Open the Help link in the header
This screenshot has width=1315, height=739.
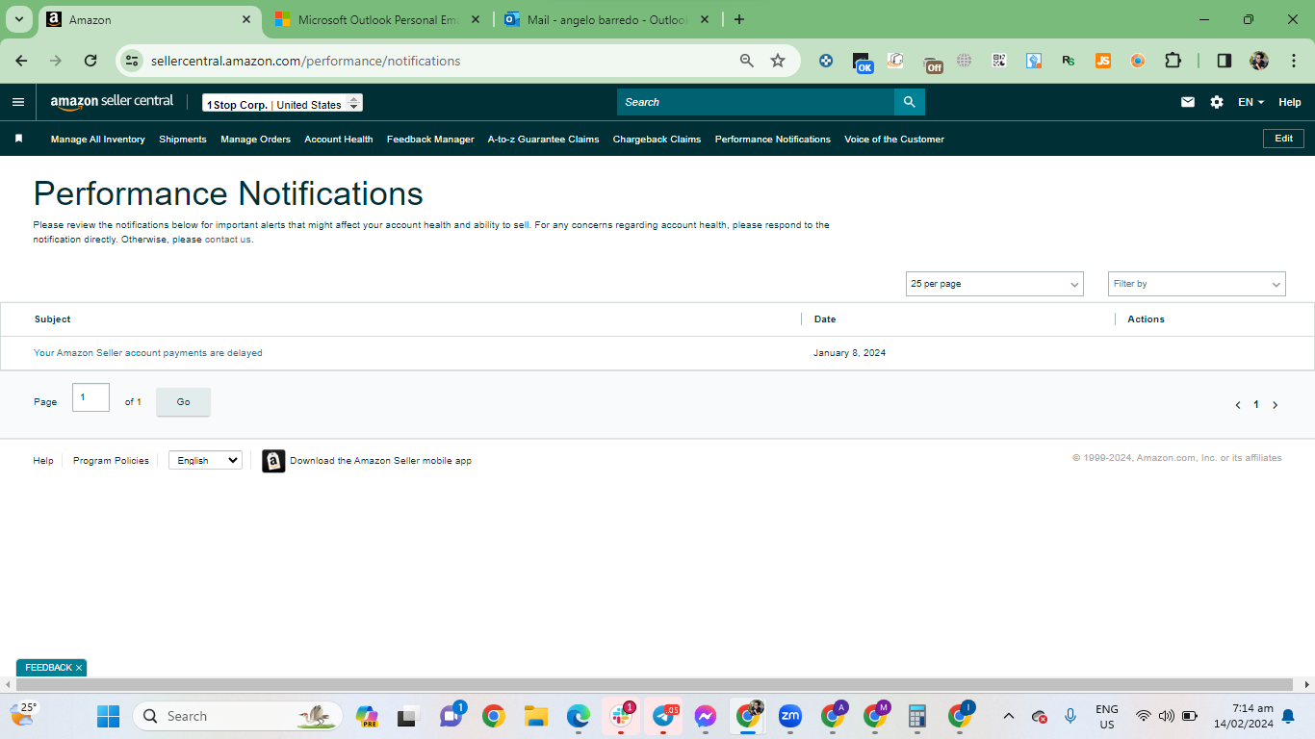point(1290,102)
